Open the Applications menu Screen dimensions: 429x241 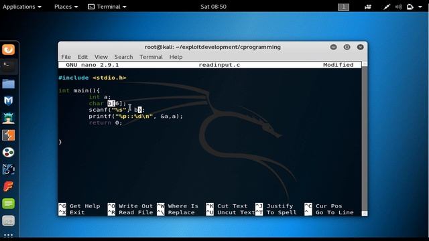click(x=22, y=7)
